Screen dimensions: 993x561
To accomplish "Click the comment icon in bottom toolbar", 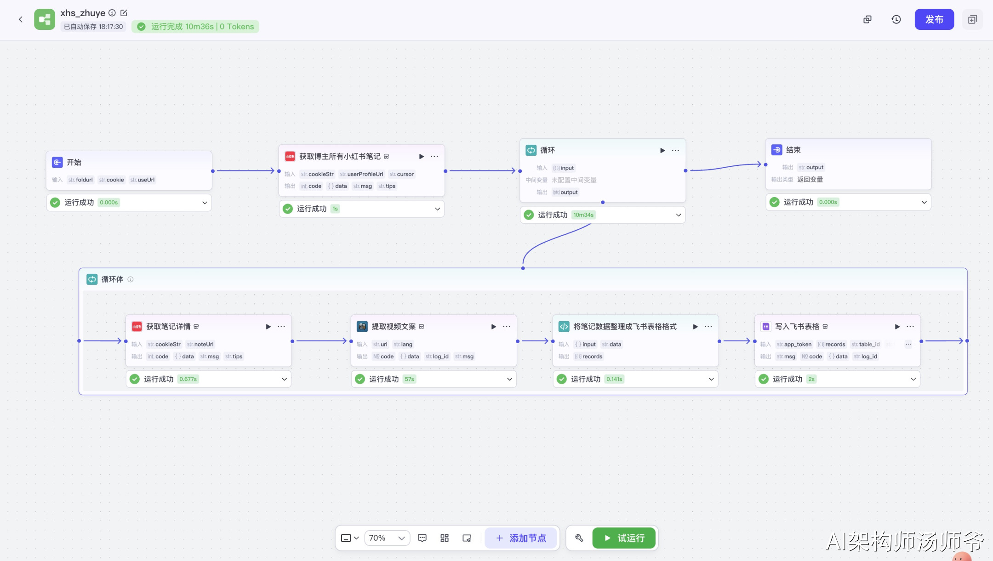I will 422,538.
